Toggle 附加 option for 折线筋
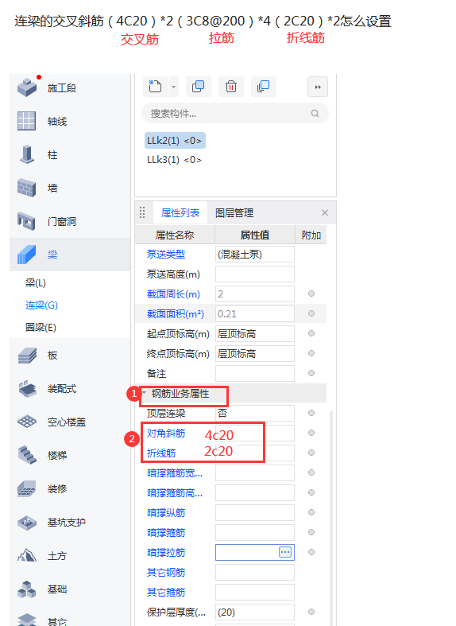This screenshot has height=626, width=456. (x=311, y=453)
